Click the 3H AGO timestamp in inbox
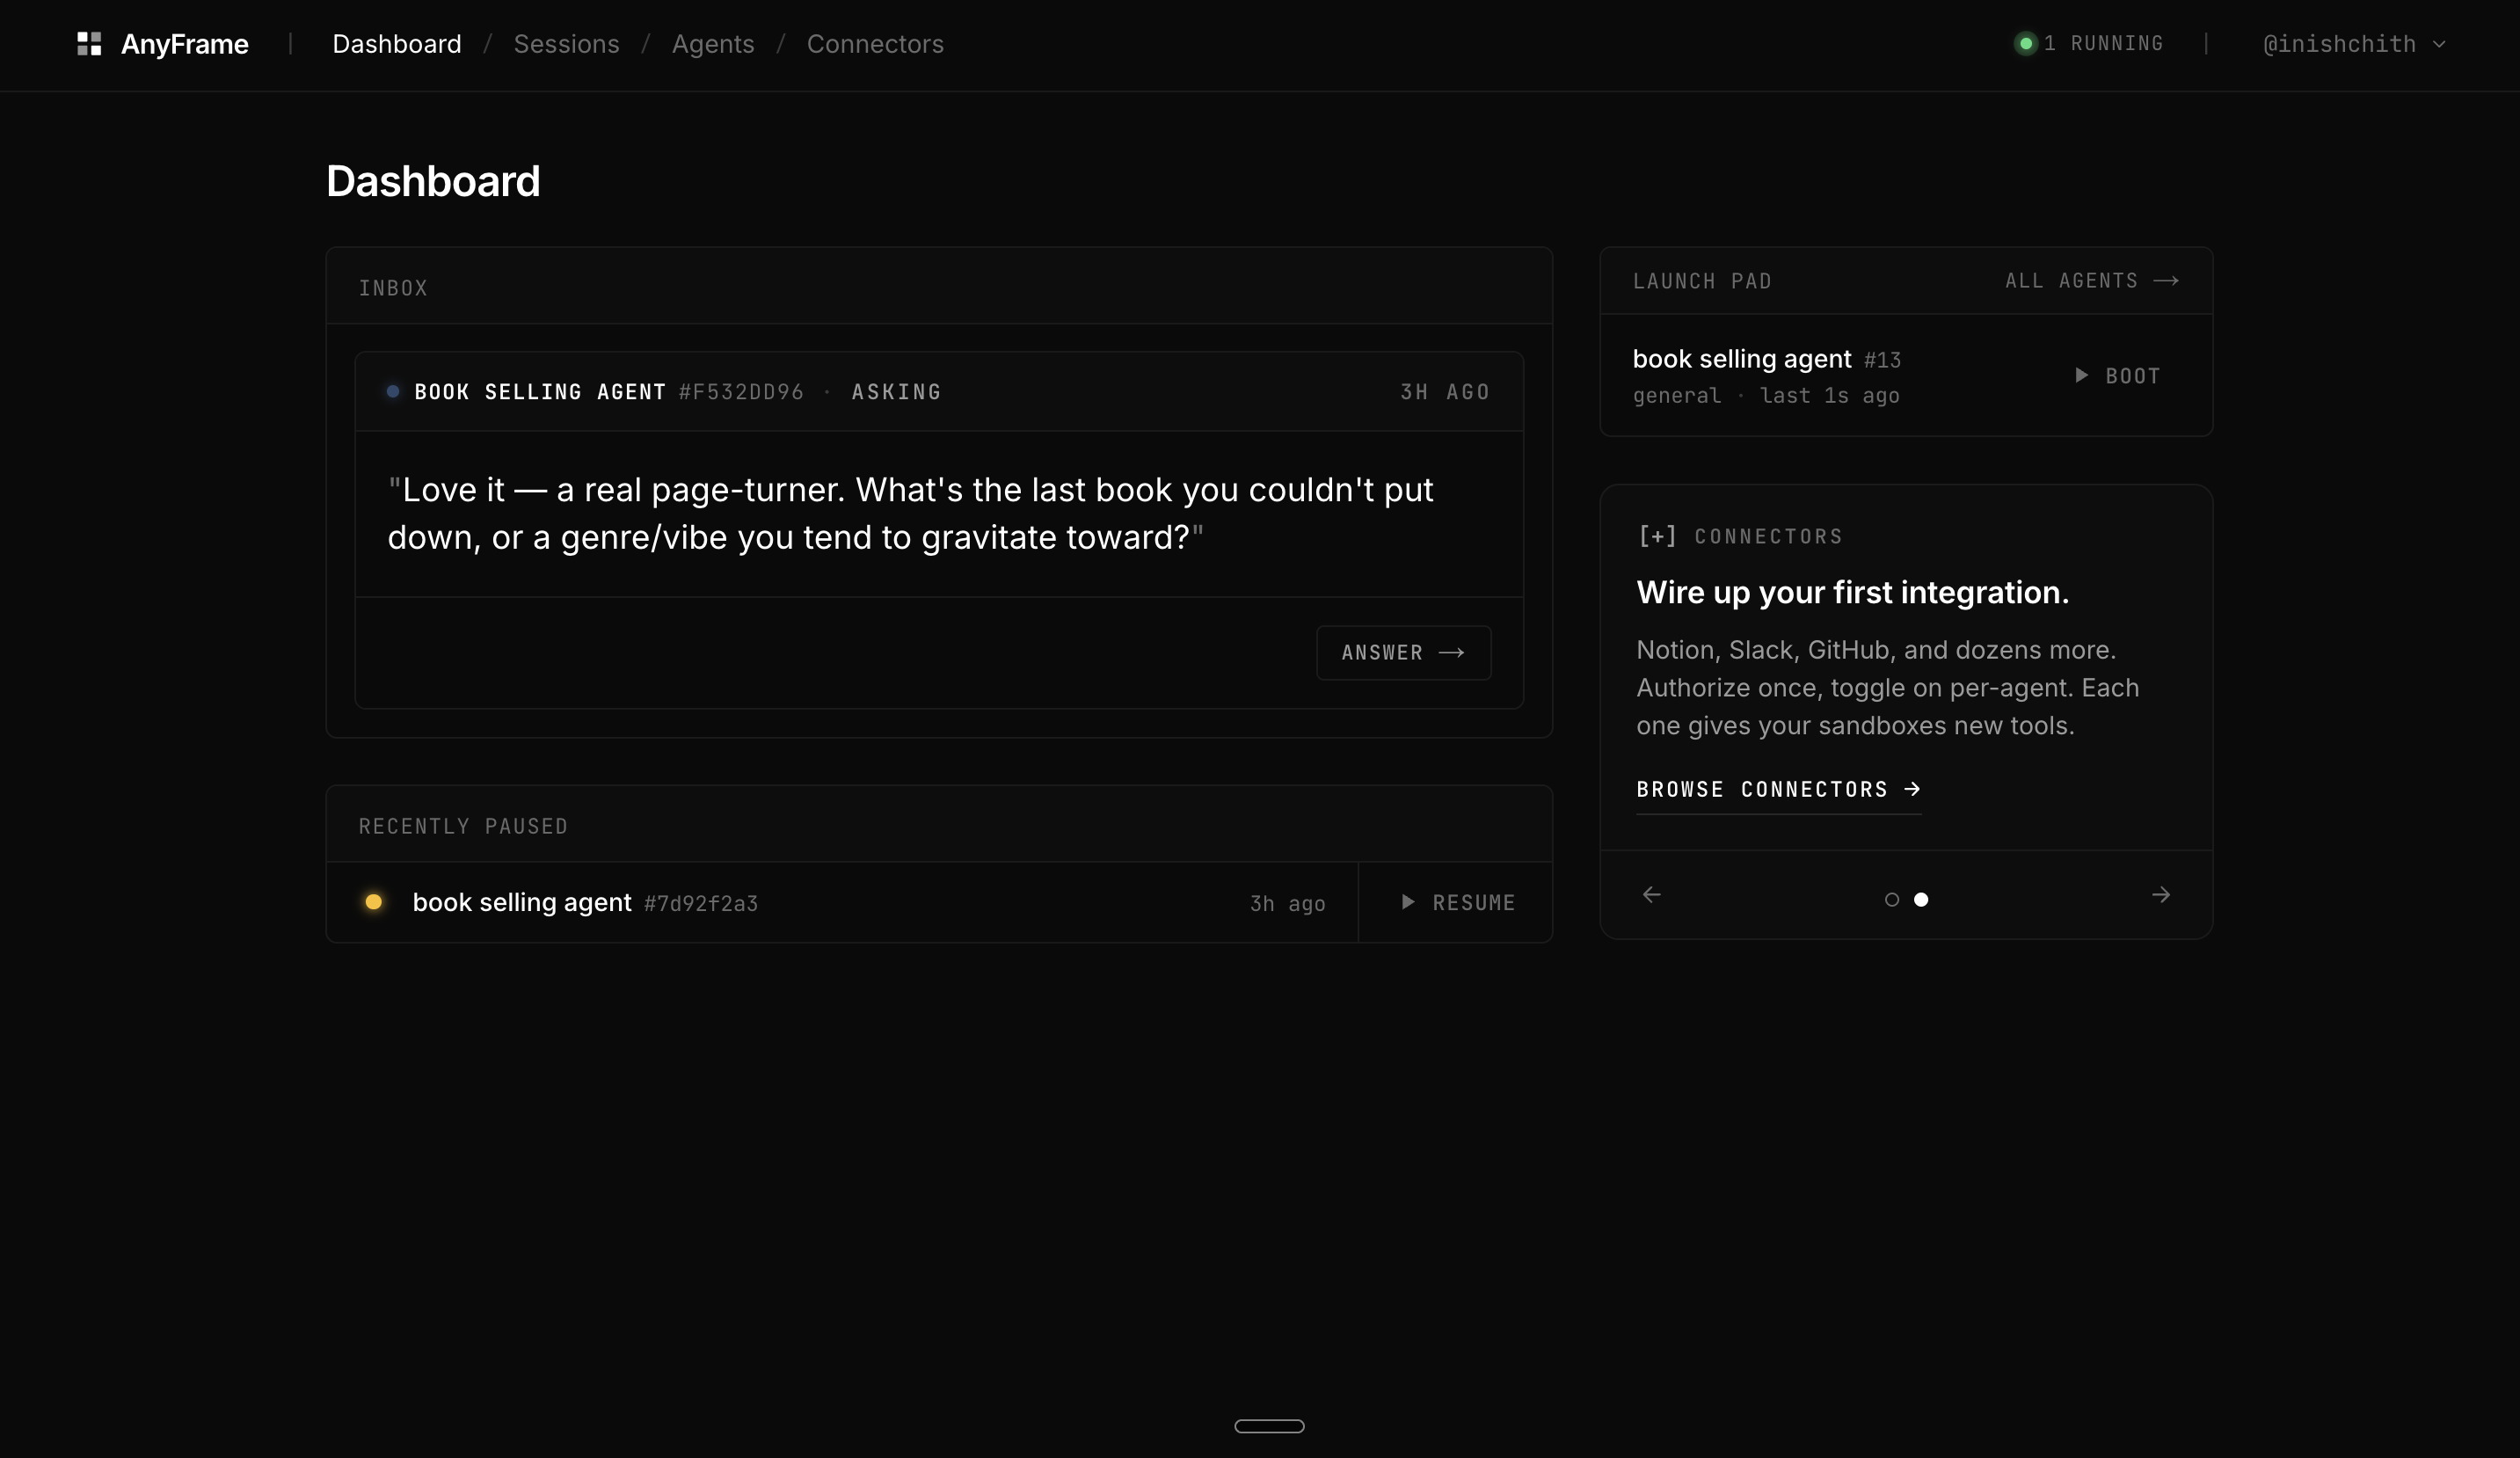 click(1445, 392)
